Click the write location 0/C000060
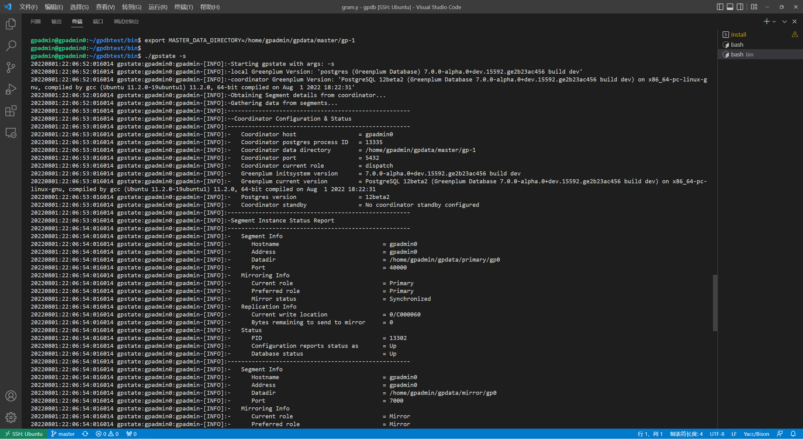This screenshot has height=439, width=803. pyautogui.click(x=405, y=315)
